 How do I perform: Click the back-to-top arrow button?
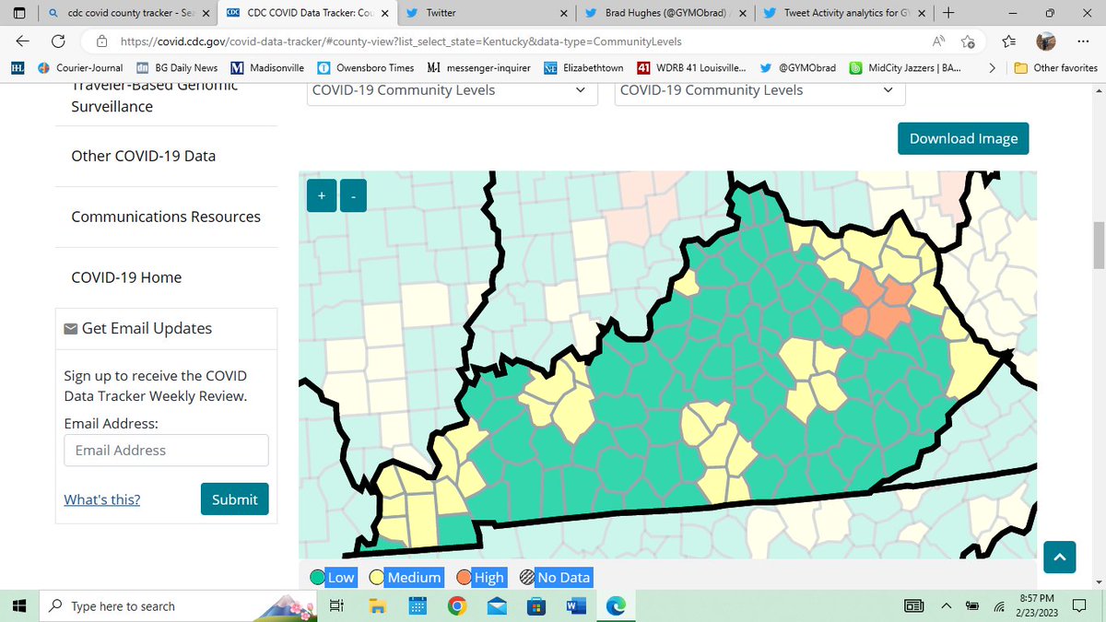pos(1059,557)
